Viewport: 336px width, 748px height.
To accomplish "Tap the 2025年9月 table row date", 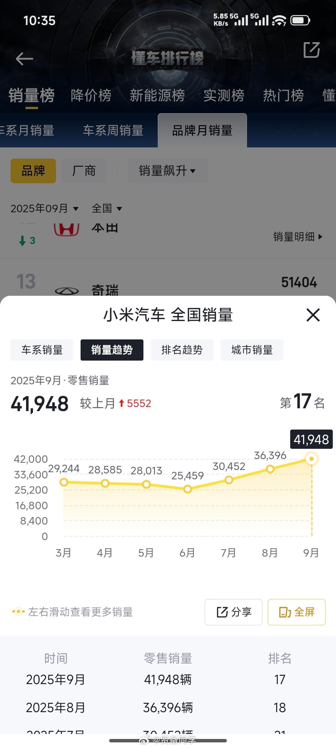I will click(56, 679).
